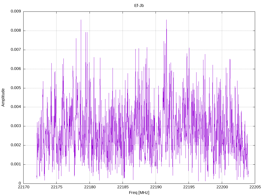This screenshot has width=262, height=196.
Task: Click the 22205 x-axis tick label
Action: (x=255, y=187)
